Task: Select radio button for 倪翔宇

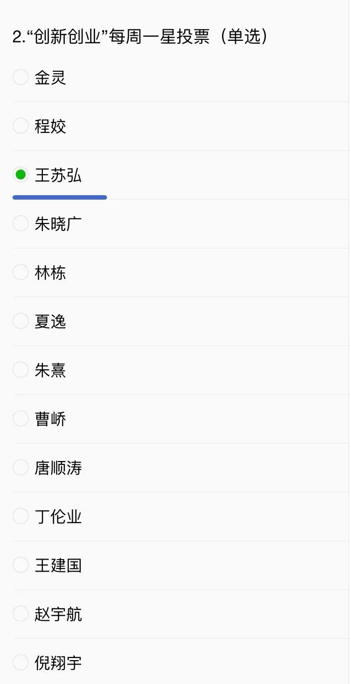Action: pos(20,663)
